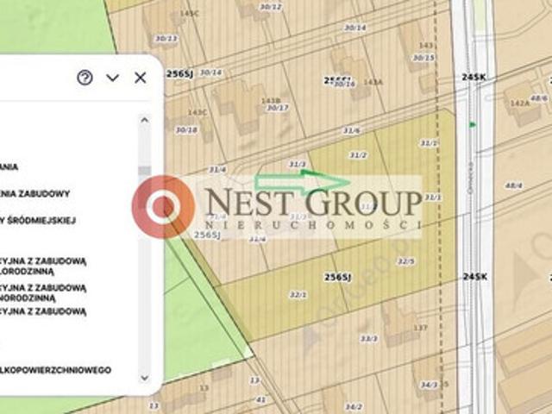
Task: Click building number 137 on the map
Action: [420, 328]
